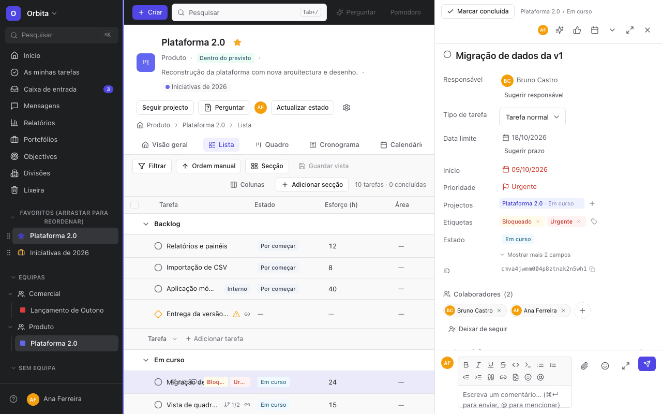662x414 pixels.
Task: Open project settings gear icon
Action: click(347, 108)
